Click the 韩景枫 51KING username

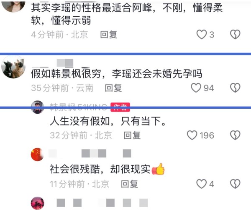(79, 107)
